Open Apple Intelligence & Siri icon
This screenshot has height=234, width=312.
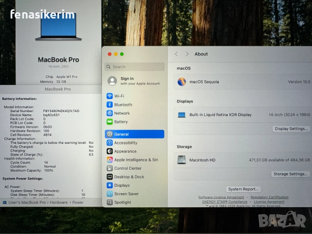tap(109, 159)
